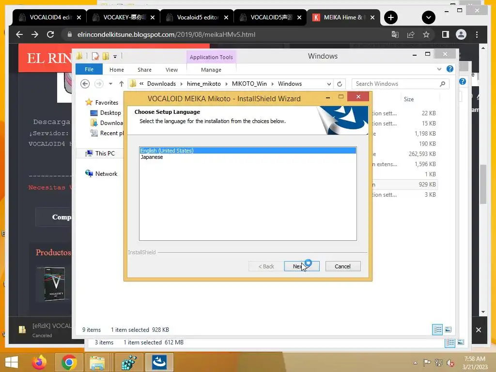The image size is (496, 372).
Task: Click Application Tools contextual tab
Action: click(x=211, y=57)
